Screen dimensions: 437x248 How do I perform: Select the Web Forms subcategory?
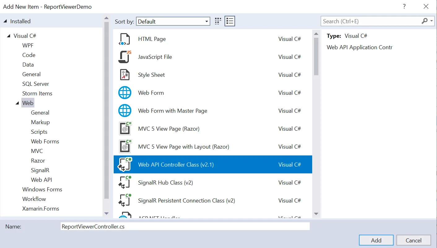point(45,141)
